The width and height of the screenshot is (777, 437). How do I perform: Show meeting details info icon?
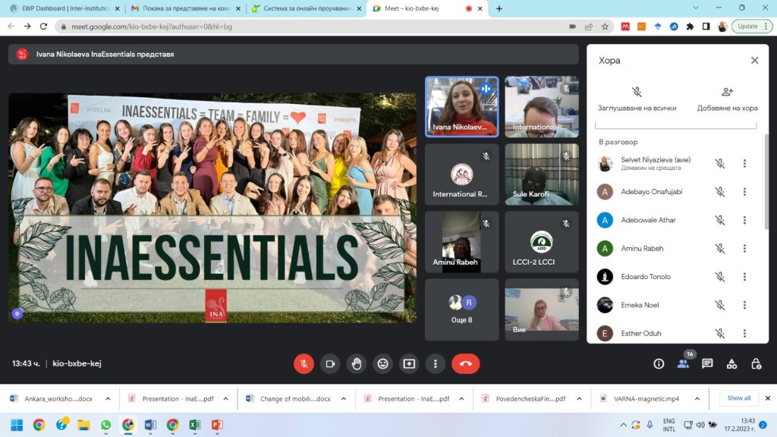(659, 363)
